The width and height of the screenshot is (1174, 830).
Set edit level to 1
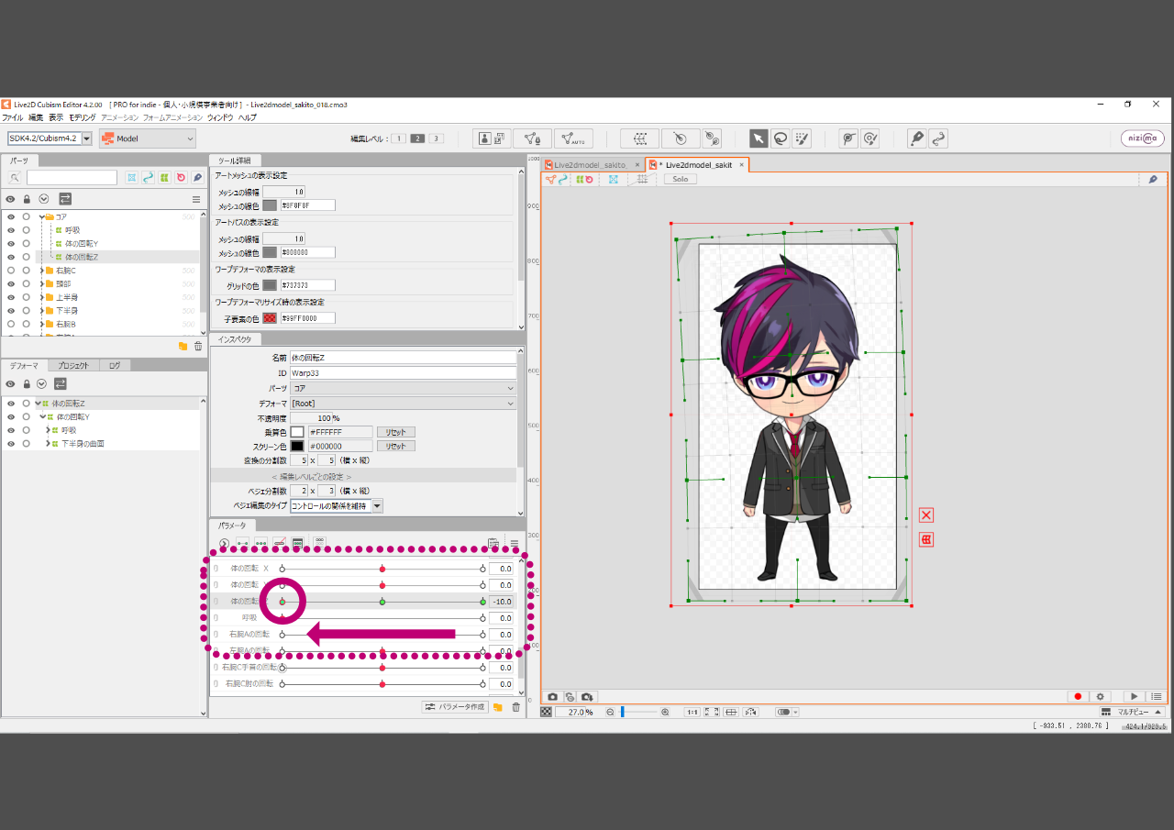(x=399, y=138)
